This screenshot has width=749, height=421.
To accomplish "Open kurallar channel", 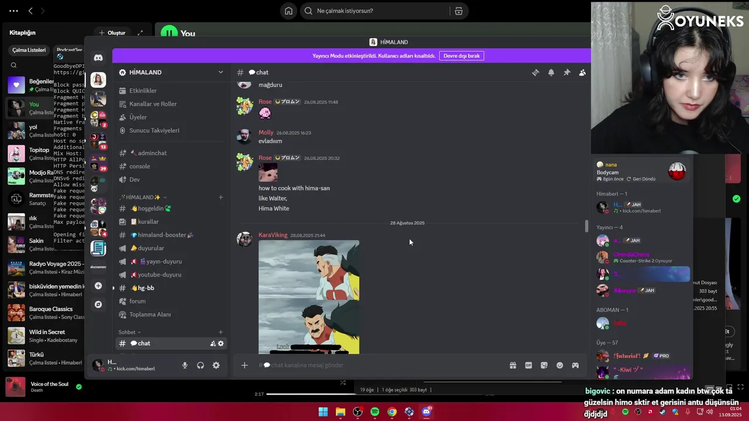I will click(170, 222).
